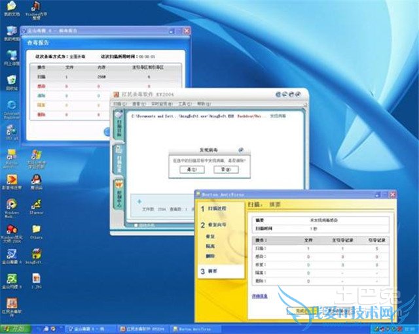Open the tools menu in Jiangmin KV2004

185,104
